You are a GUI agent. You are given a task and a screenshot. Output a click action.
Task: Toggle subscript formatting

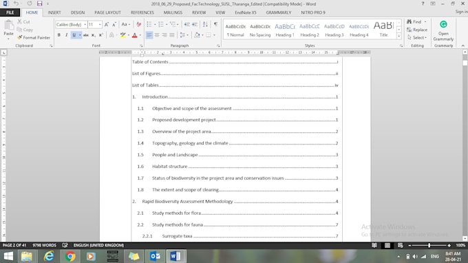(94, 35)
